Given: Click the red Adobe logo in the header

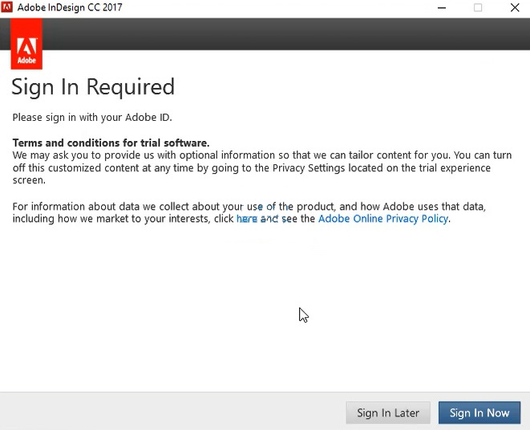Looking at the screenshot, I should [x=26, y=46].
